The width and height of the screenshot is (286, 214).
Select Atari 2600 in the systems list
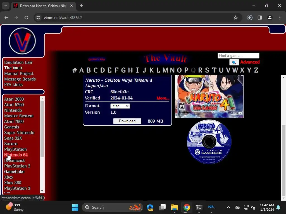tap(14, 99)
